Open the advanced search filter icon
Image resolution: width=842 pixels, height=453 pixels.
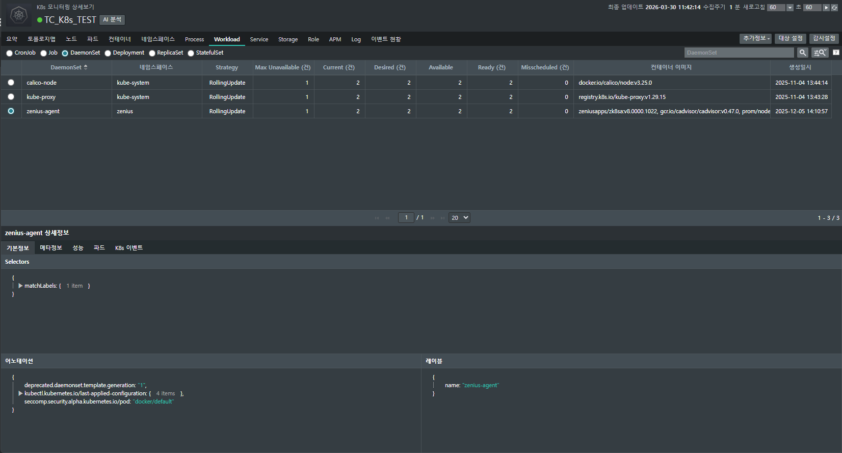pyautogui.click(x=820, y=53)
